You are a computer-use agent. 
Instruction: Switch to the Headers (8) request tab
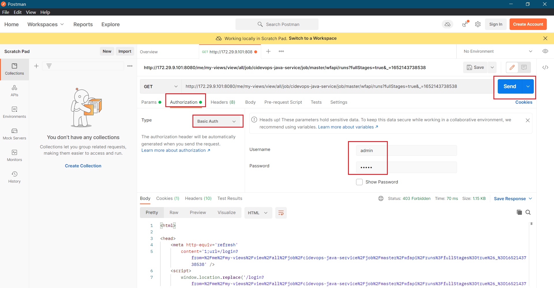pyautogui.click(x=223, y=102)
